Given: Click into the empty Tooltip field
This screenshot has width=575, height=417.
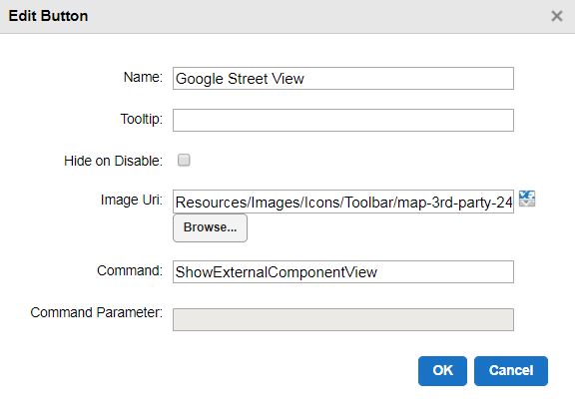Looking at the screenshot, I should pos(343,120).
